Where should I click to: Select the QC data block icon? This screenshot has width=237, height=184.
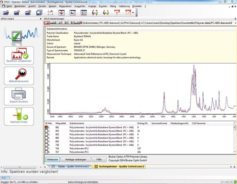59,23
